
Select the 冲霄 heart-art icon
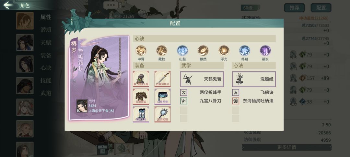pyautogui.click(x=141, y=50)
